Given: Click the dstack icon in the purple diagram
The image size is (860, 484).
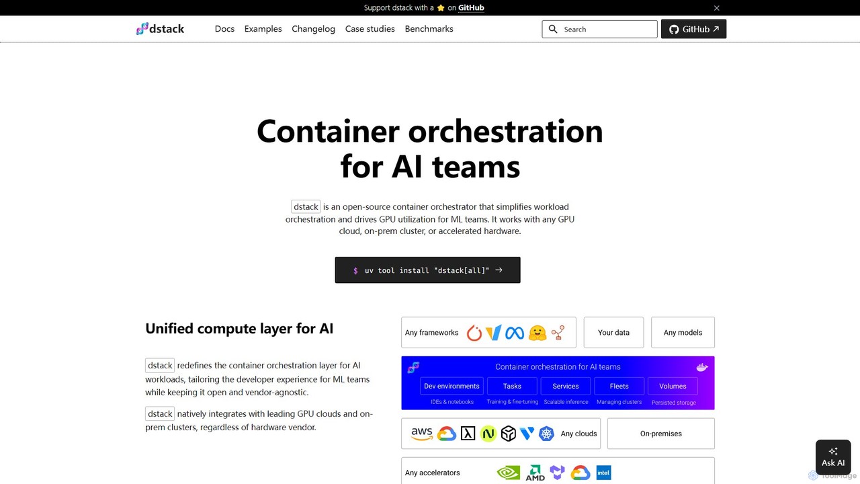Looking at the screenshot, I should pos(414,367).
